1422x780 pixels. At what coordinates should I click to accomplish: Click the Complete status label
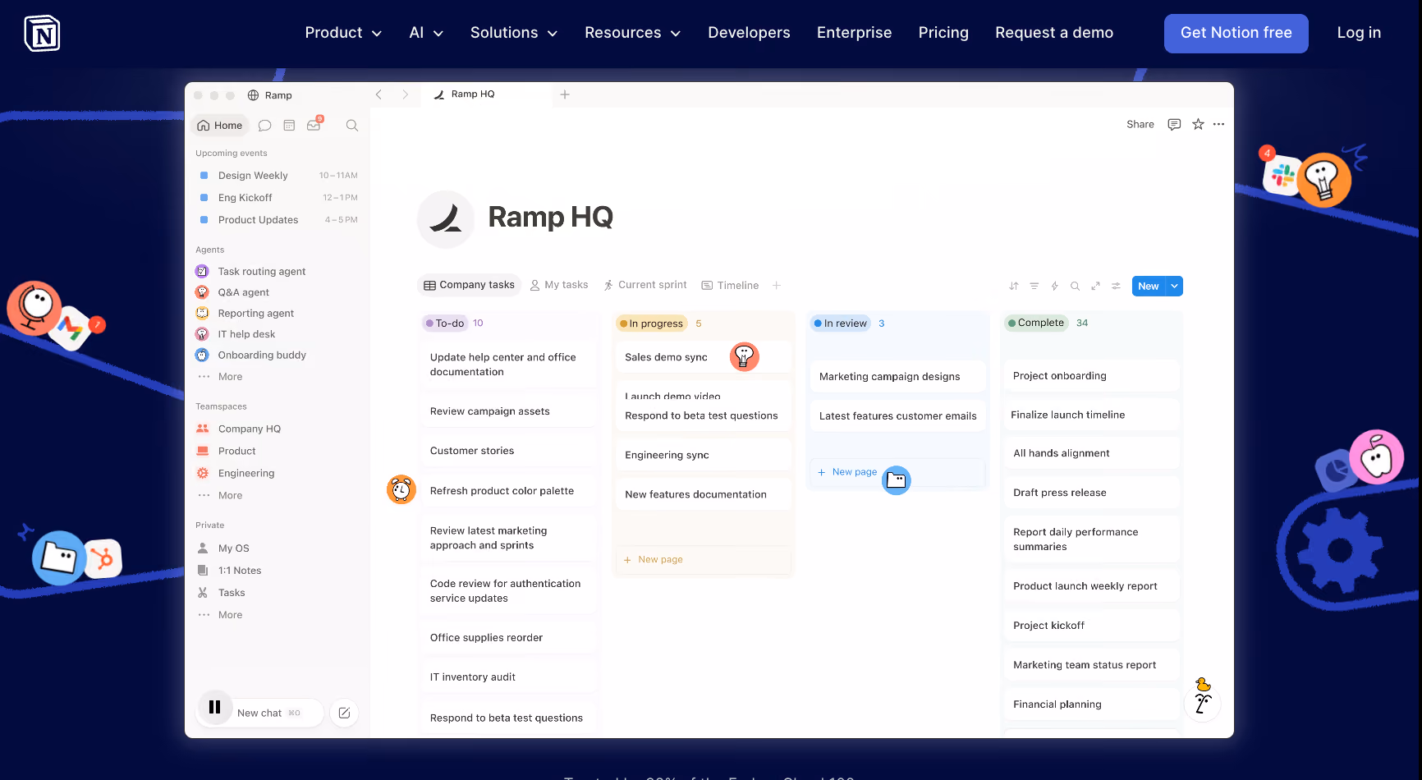pyautogui.click(x=1036, y=323)
